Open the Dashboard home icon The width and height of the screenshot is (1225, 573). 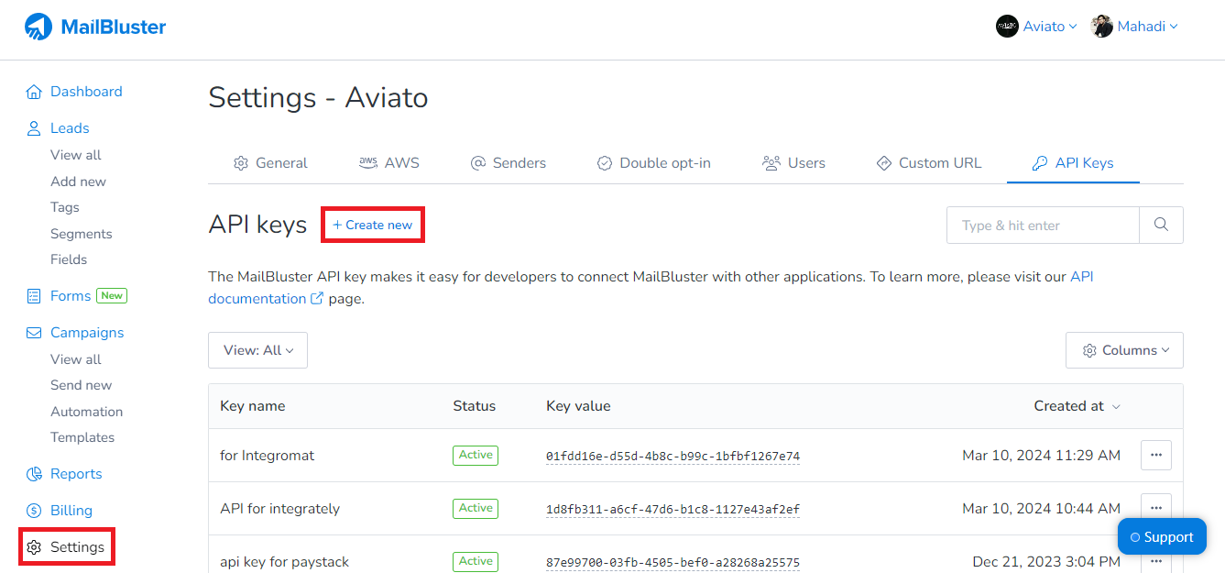34,92
